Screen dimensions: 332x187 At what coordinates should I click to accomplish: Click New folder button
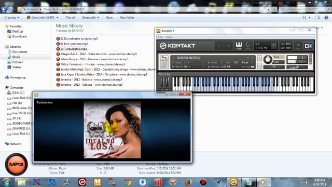click(127, 18)
